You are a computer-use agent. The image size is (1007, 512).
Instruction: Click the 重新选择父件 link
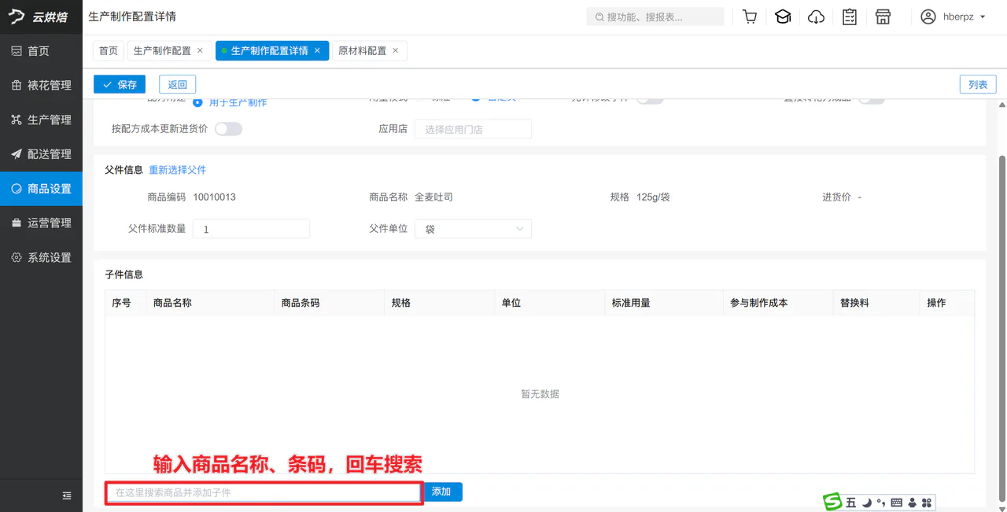pos(178,170)
